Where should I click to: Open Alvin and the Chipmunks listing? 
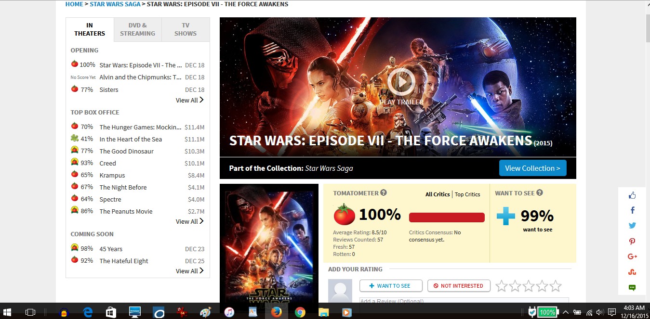[x=141, y=77]
